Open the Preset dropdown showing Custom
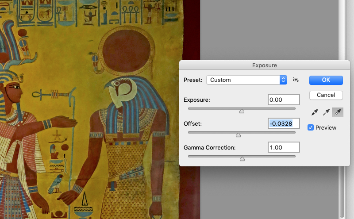Image resolution: width=354 pixels, height=219 pixels. 246,80
